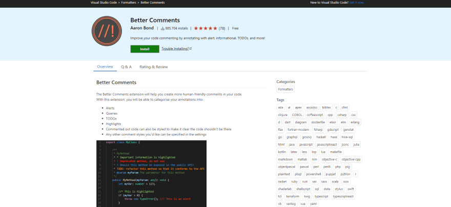Select the ada tag
Screen dimensions: 451x207
(x=281, y=107)
